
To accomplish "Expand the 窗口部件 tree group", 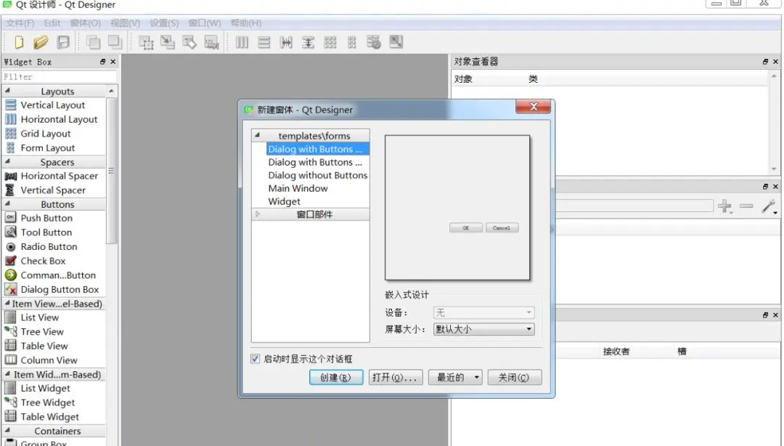I will pyautogui.click(x=258, y=214).
